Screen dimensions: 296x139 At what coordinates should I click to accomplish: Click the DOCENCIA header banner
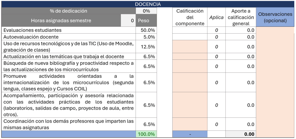148,4
